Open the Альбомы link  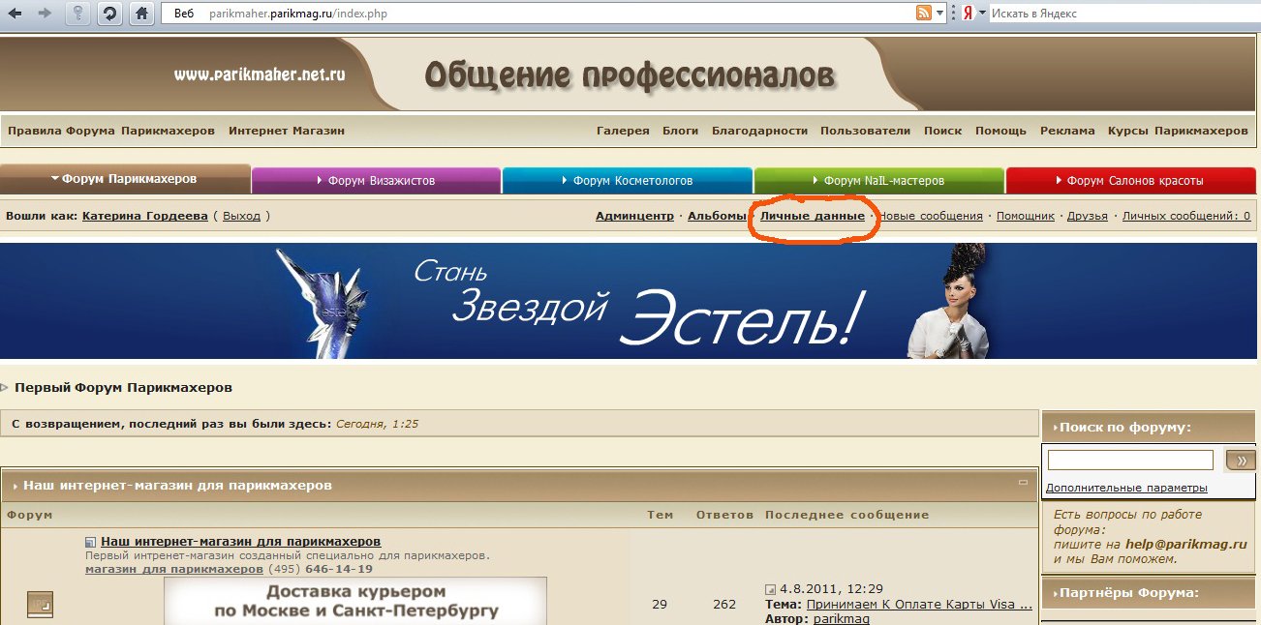coord(717,216)
